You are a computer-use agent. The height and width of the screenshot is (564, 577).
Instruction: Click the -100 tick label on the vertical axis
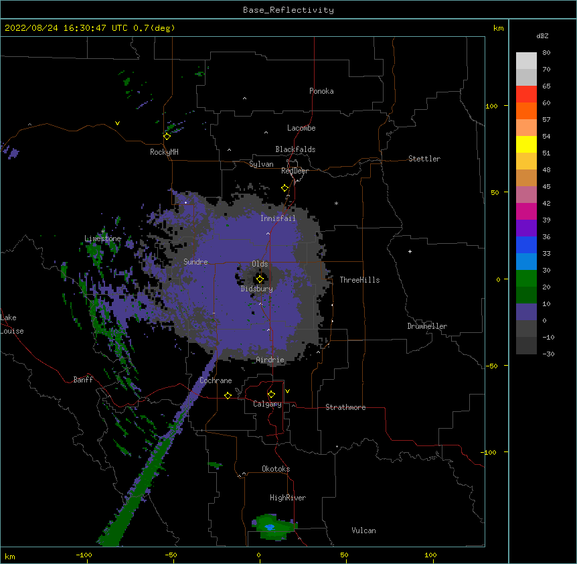489,452
